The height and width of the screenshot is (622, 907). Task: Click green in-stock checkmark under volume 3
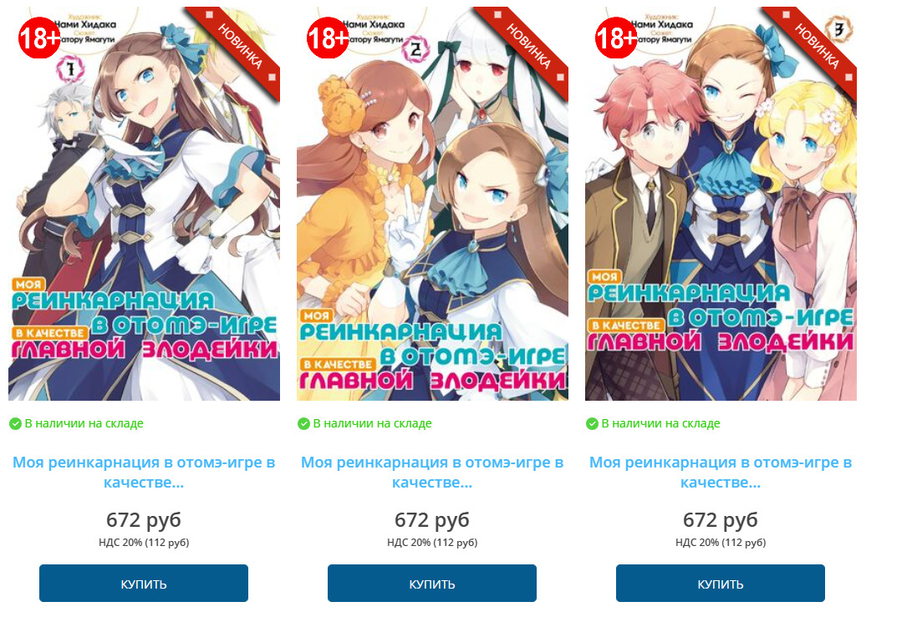[x=592, y=424]
